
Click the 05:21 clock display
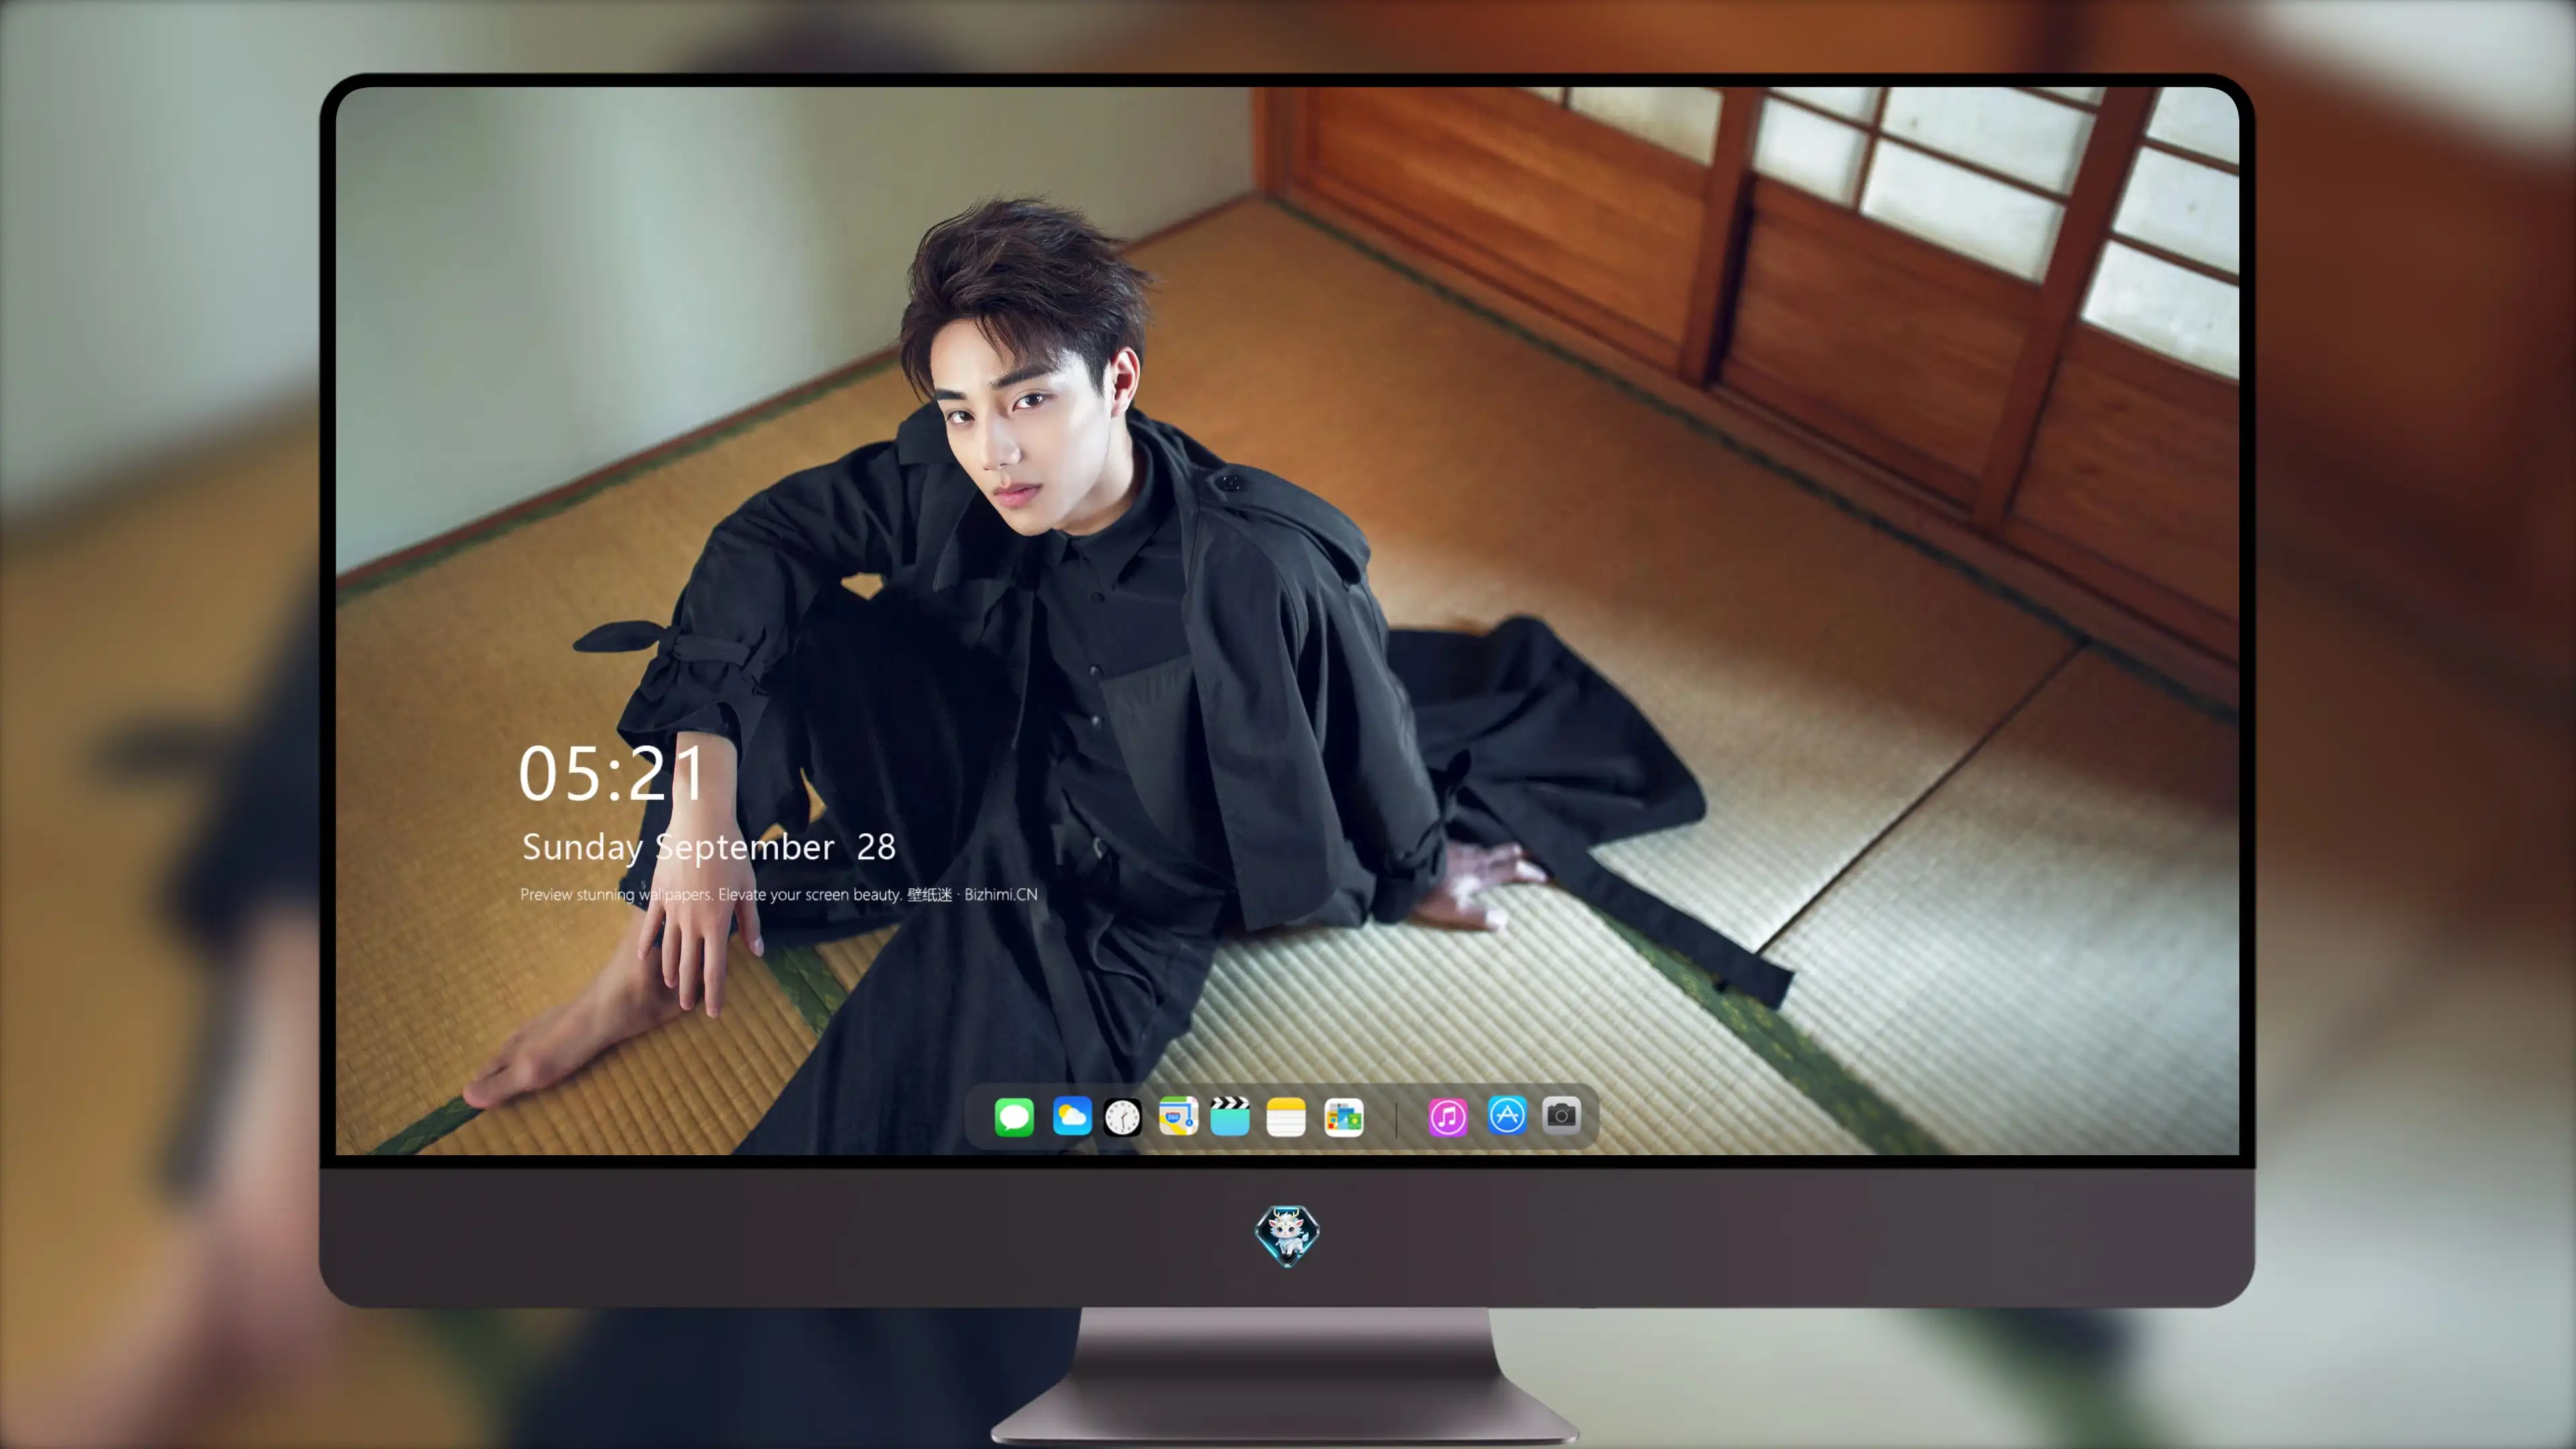click(x=612, y=773)
